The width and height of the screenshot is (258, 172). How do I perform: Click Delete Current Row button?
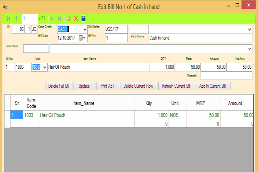(x=138, y=86)
